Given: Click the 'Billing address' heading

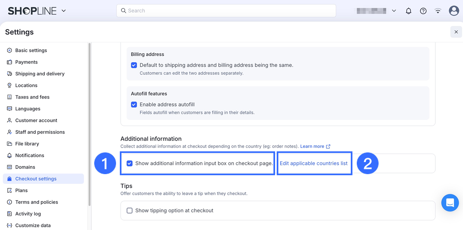Looking at the screenshot, I should [147, 54].
